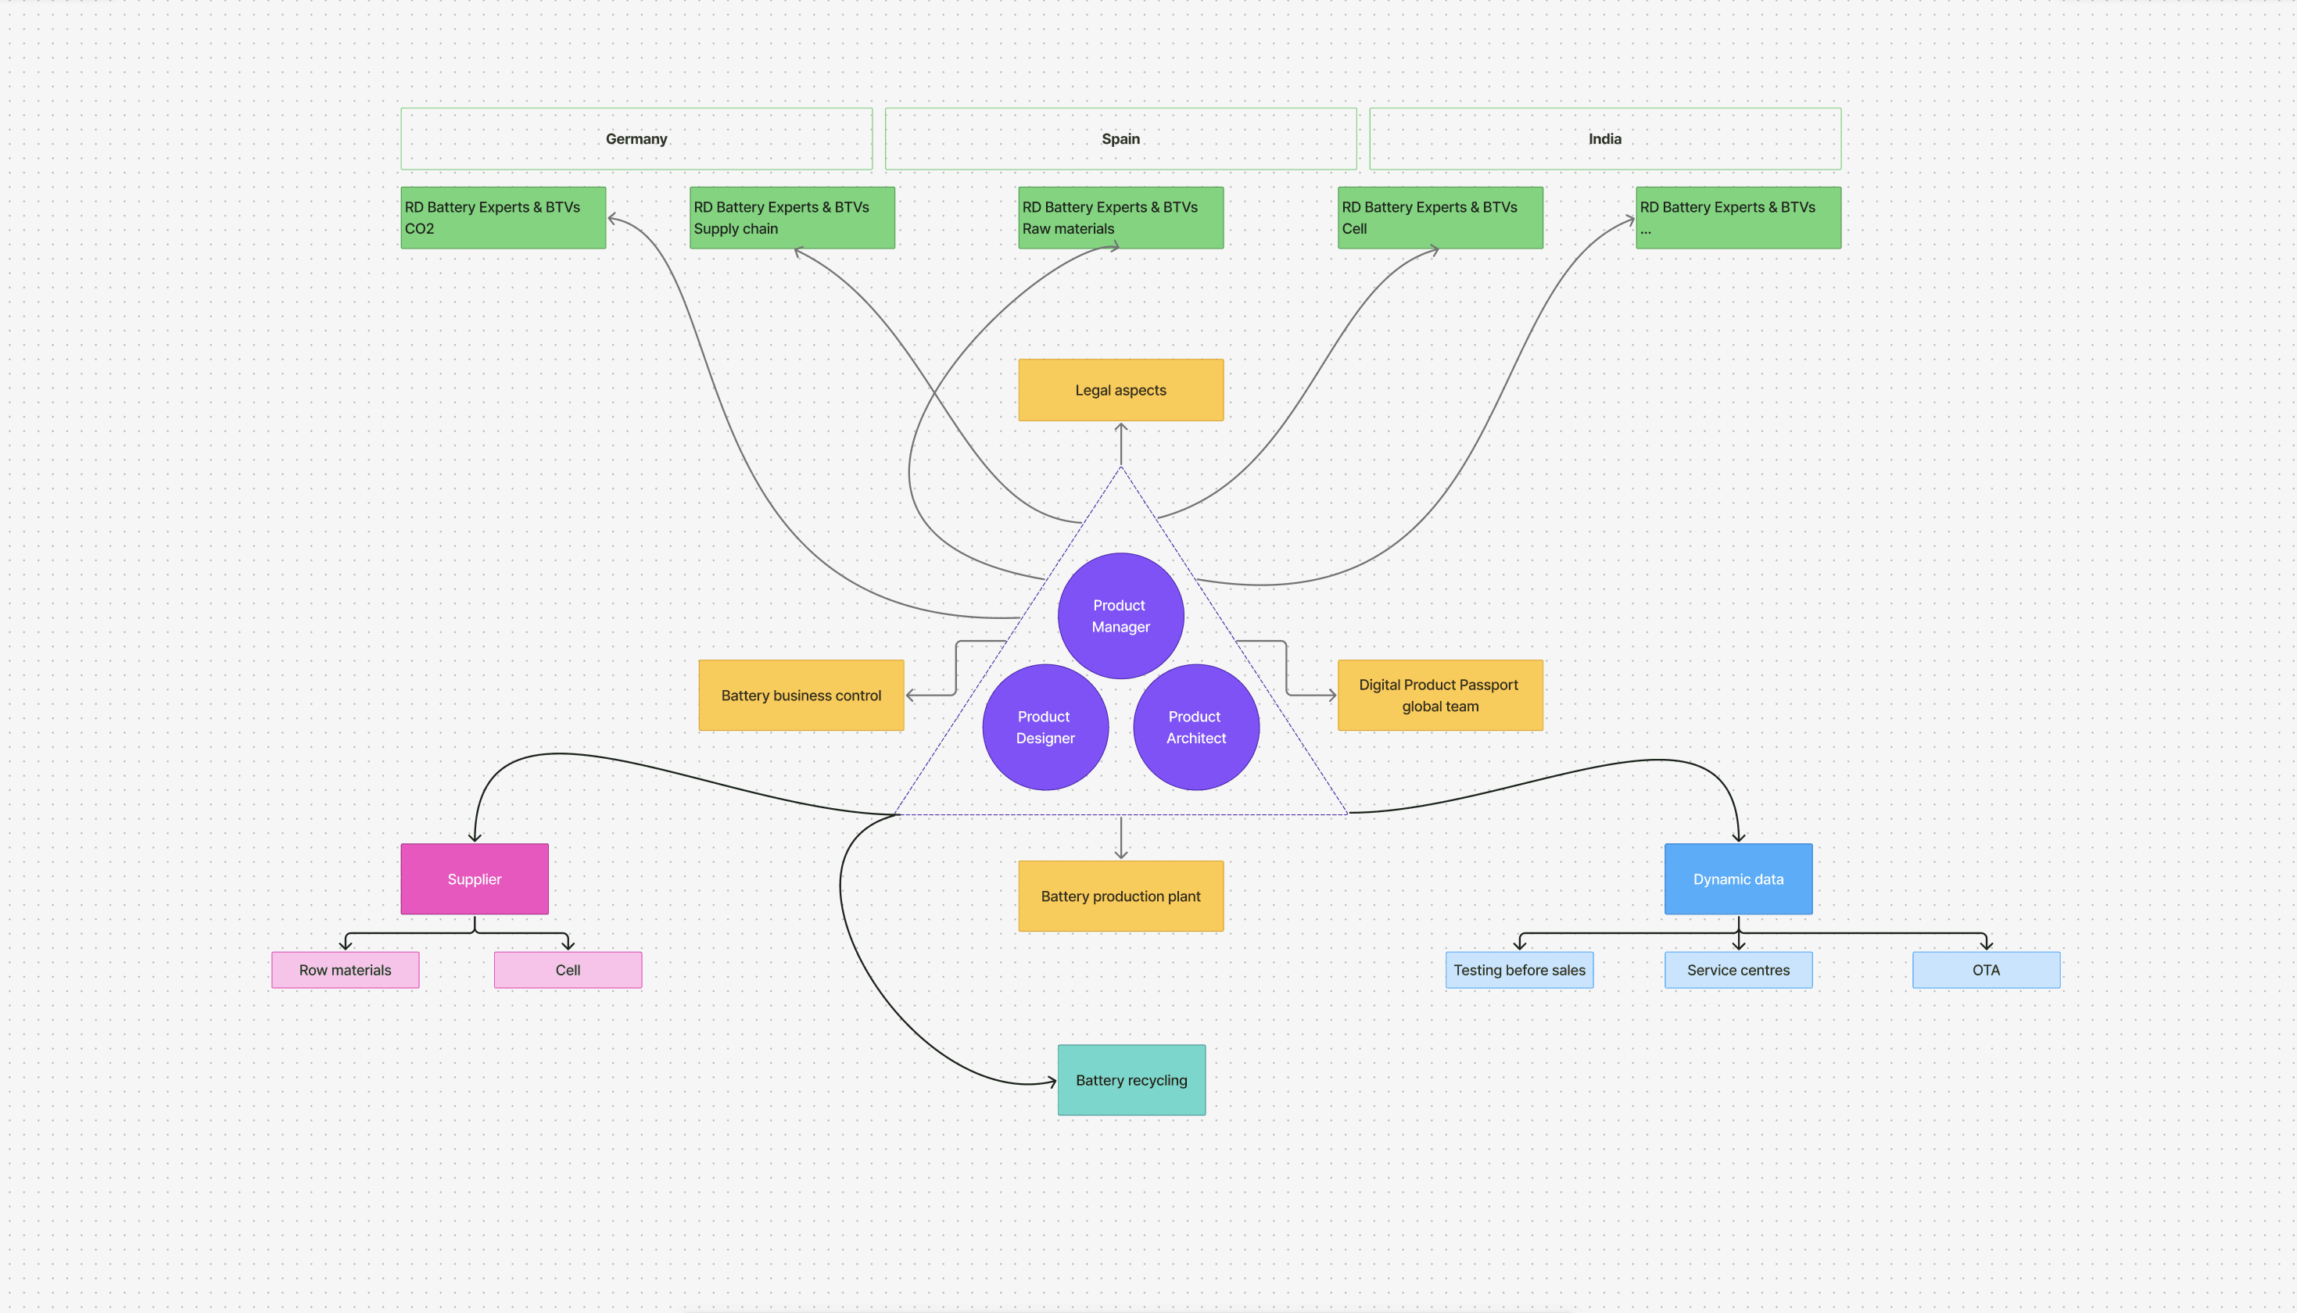
Task: Click Digital Product Passport global team box
Action: [x=1439, y=696]
